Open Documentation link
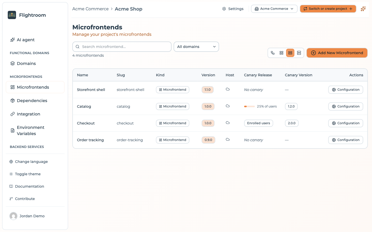The height and width of the screenshot is (232, 372). pyautogui.click(x=27, y=186)
